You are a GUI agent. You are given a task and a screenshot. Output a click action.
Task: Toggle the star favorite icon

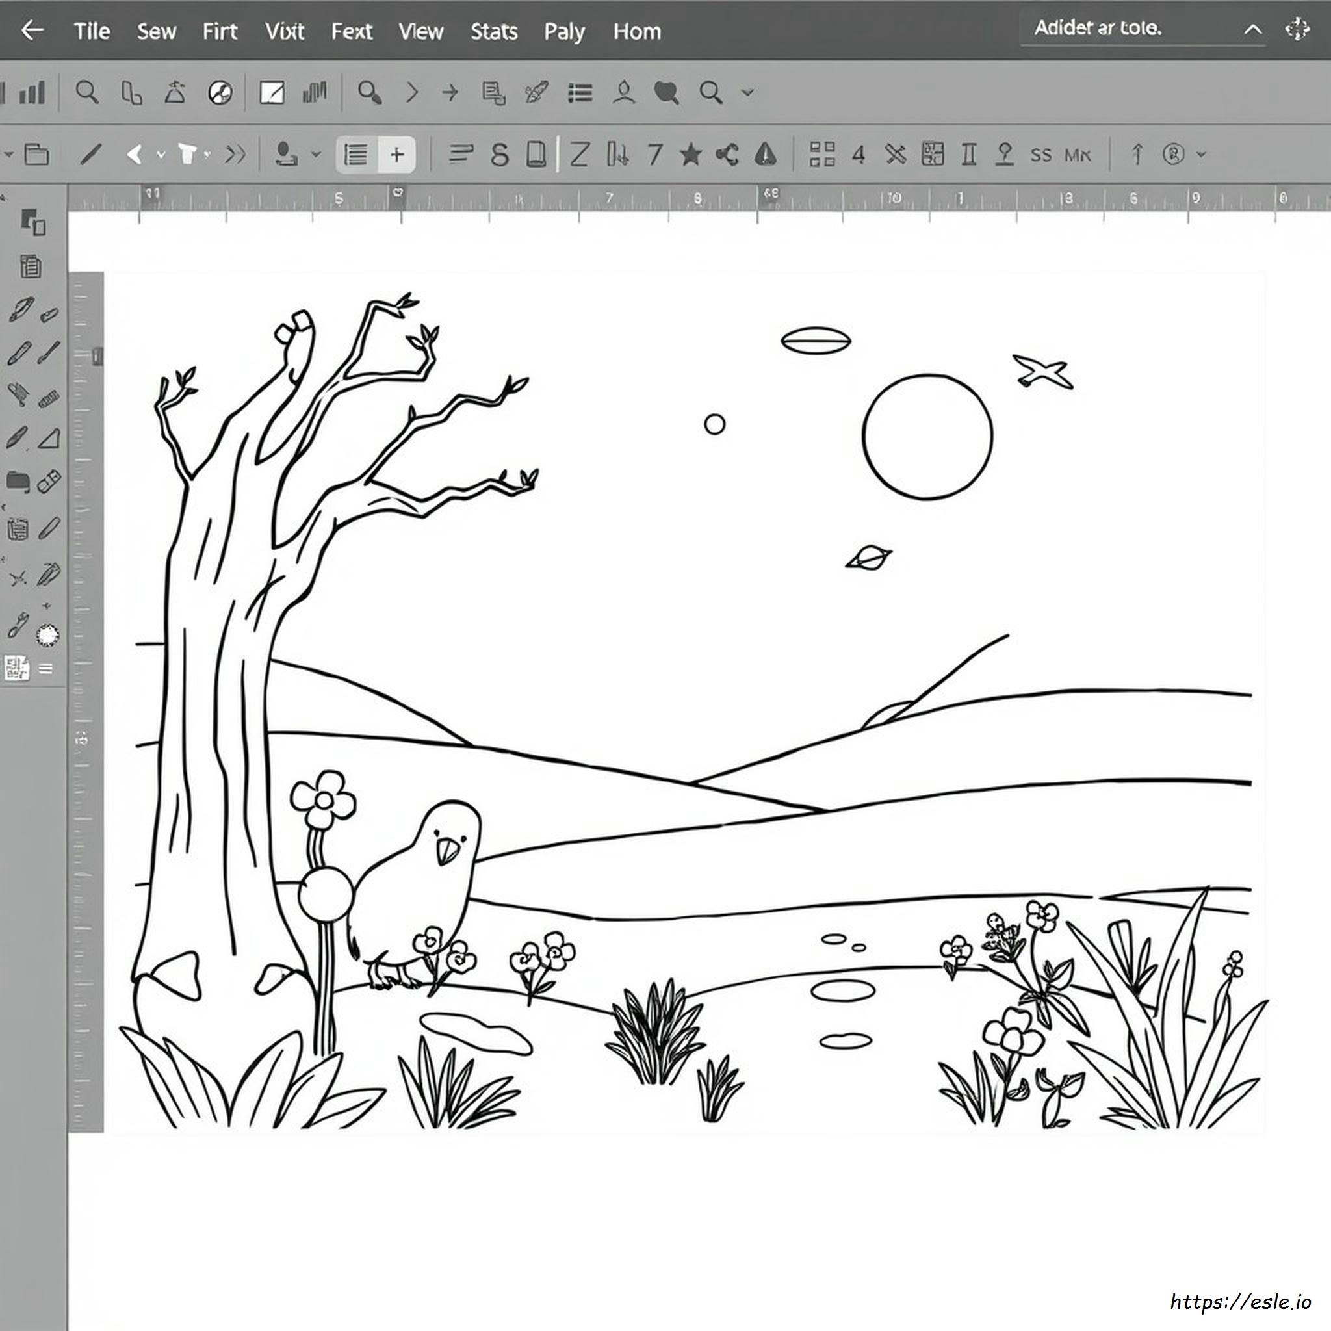click(690, 154)
